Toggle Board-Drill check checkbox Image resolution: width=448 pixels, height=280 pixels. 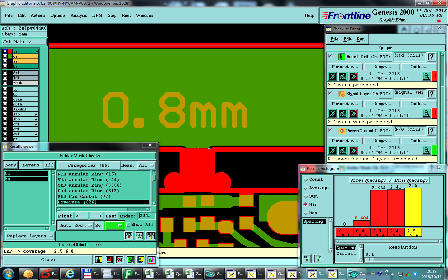coord(330,56)
